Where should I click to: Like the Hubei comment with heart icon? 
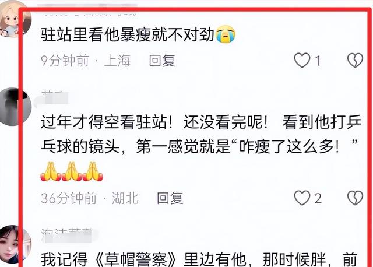[302, 198]
